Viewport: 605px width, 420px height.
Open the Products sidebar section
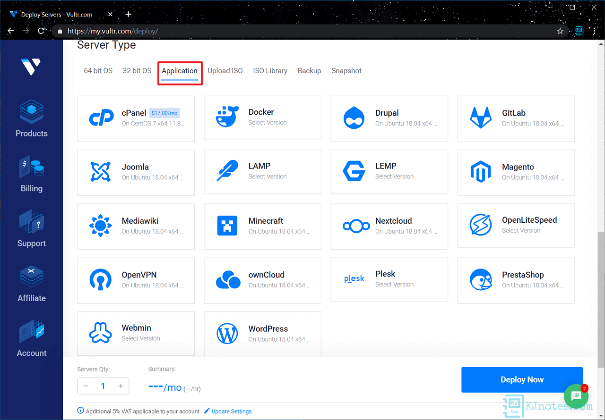(x=31, y=118)
